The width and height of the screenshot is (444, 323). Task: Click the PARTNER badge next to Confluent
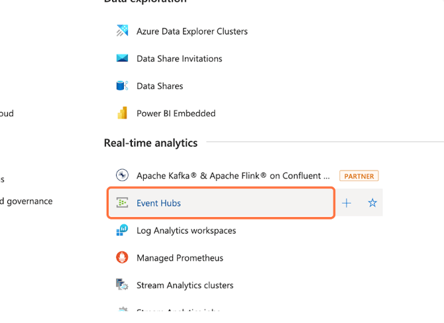click(359, 176)
